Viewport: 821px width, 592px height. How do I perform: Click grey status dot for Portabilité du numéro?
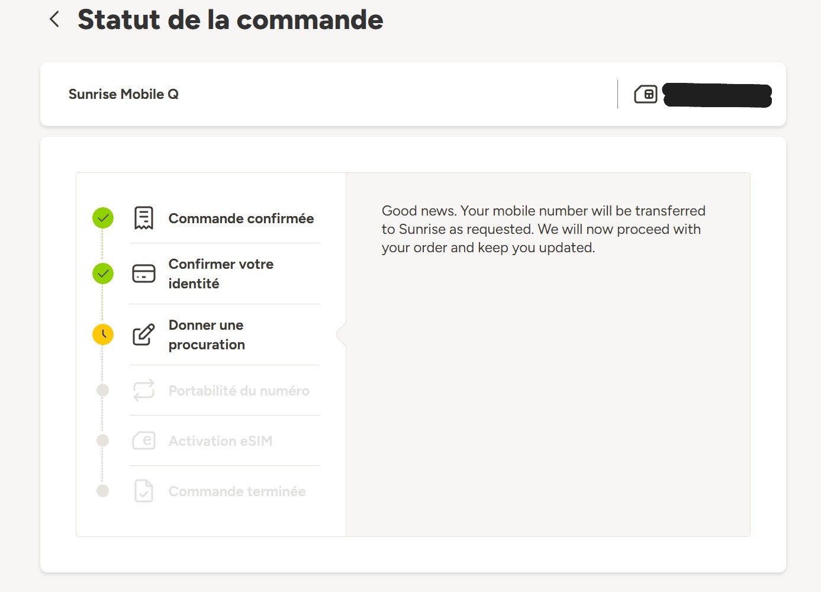103,390
